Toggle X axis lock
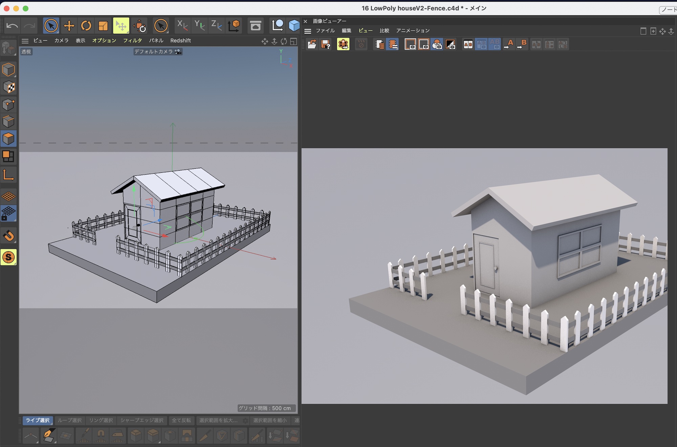The image size is (677, 447). coord(182,26)
